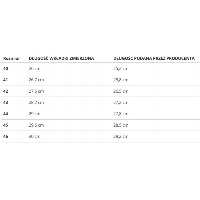This screenshot has height=200, width=200.
Task: Select size 43 row label
Action: pyautogui.click(x=6, y=102)
